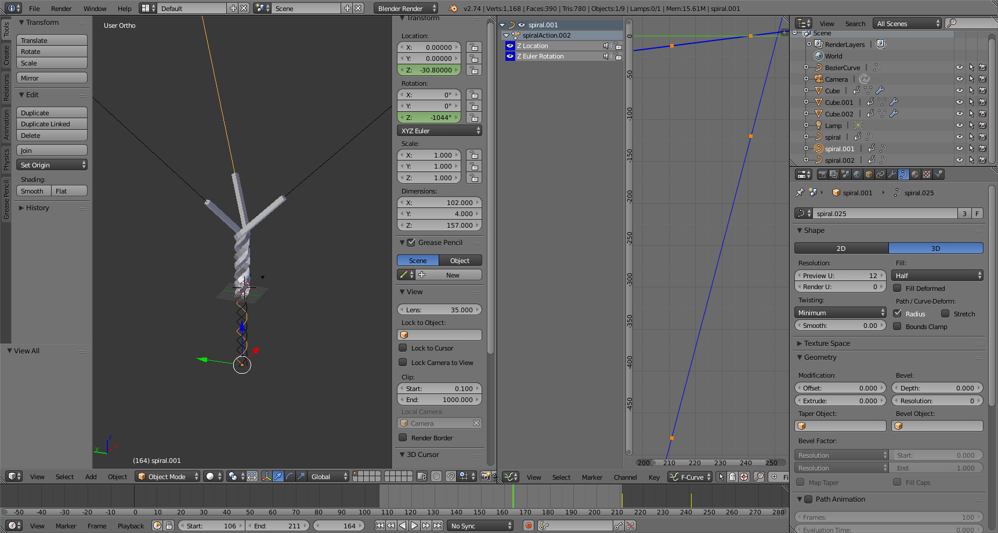998x533 pixels.
Task: Open the Constraints properties chain icon
Action: [880, 174]
